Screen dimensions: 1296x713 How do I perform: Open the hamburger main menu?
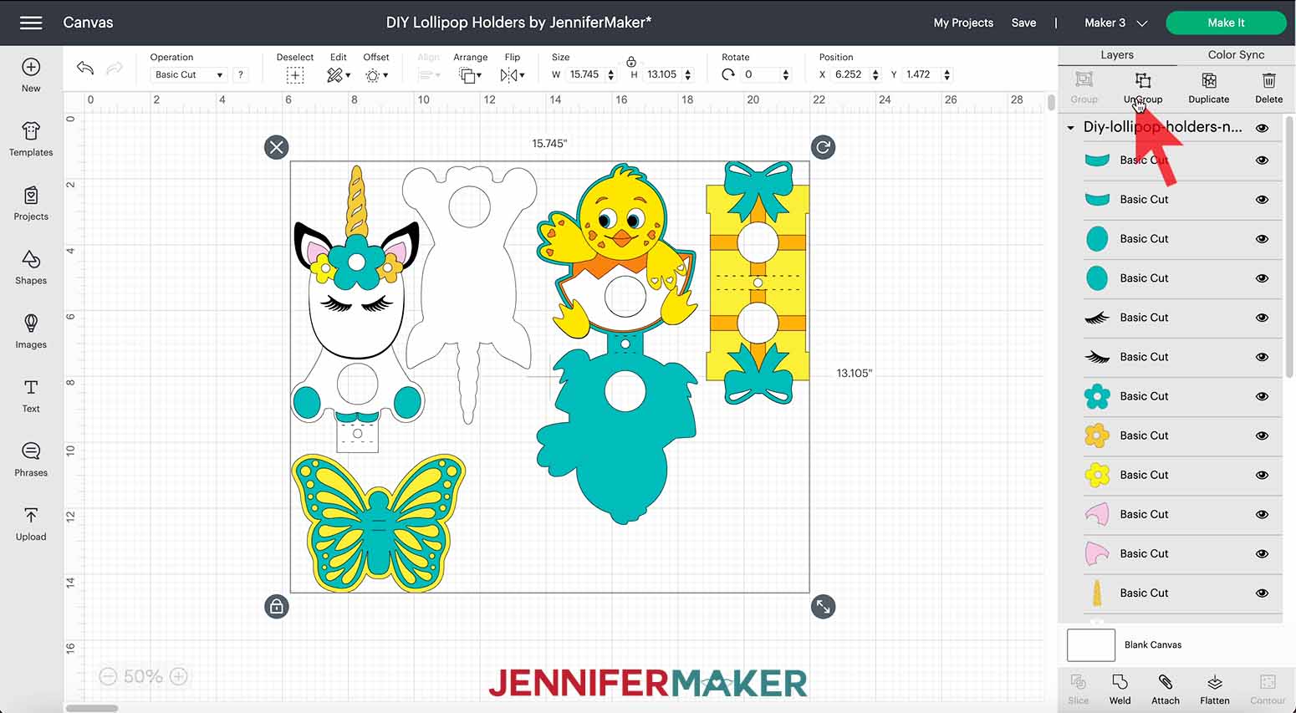pyautogui.click(x=31, y=23)
